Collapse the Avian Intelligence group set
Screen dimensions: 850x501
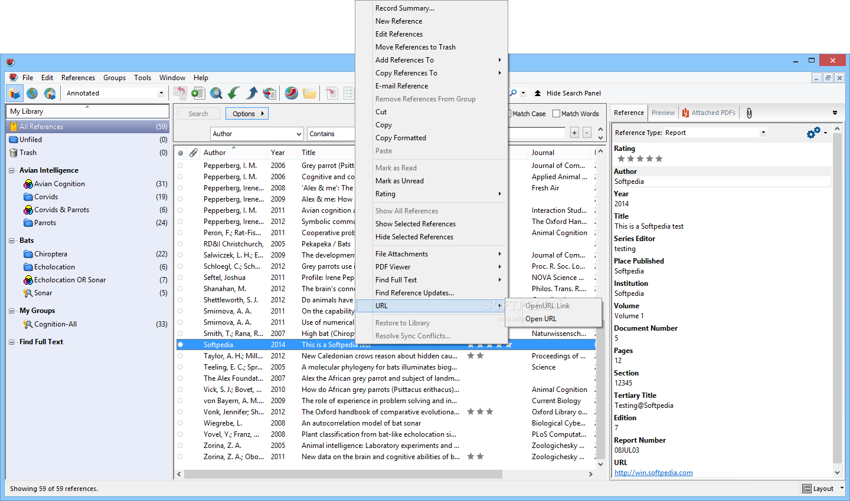tap(12, 171)
